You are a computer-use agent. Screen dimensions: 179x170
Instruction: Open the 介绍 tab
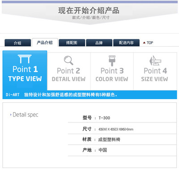click(17, 43)
